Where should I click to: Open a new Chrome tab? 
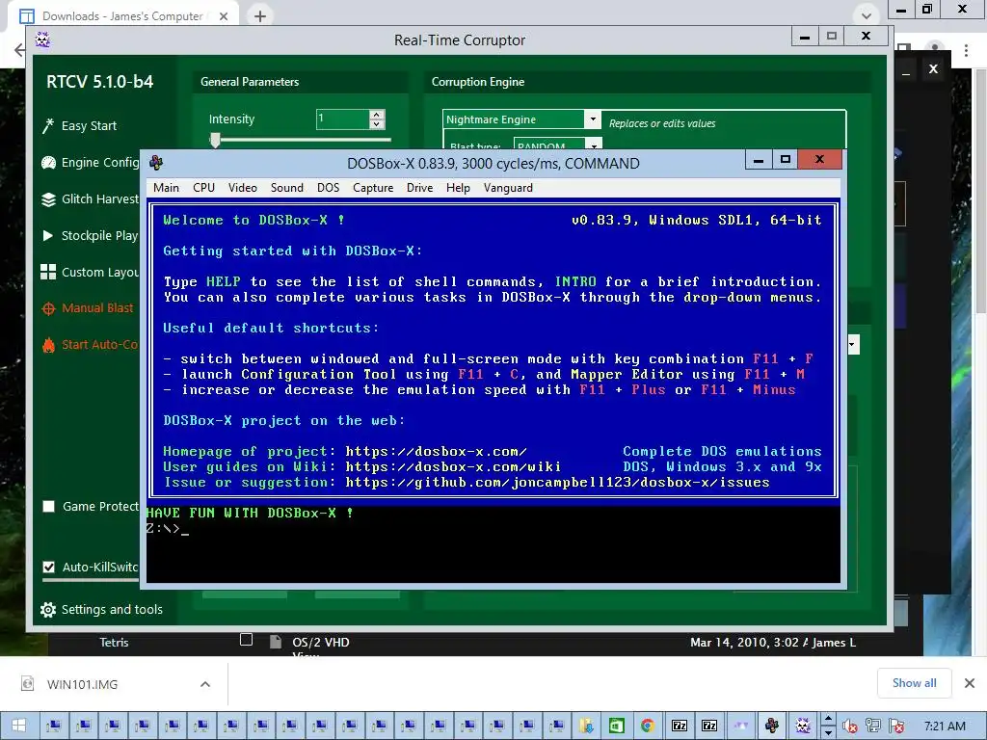pos(260,16)
